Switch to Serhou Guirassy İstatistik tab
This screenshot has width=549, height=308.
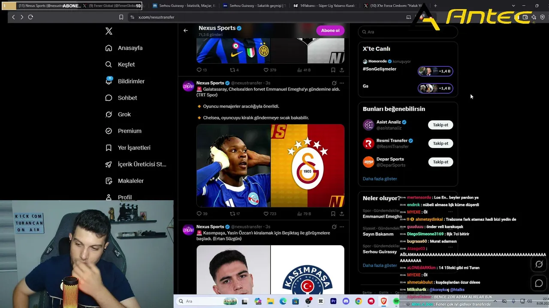pyautogui.click(x=184, y=6)
